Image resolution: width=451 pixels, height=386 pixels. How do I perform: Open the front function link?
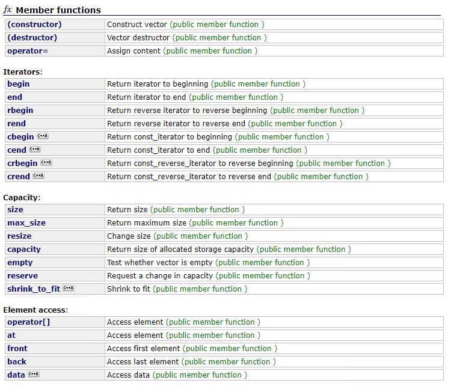click(17, 349)
